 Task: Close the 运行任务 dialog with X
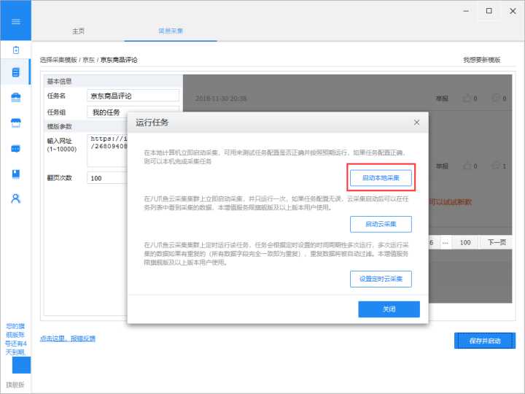tap(416, 123)
